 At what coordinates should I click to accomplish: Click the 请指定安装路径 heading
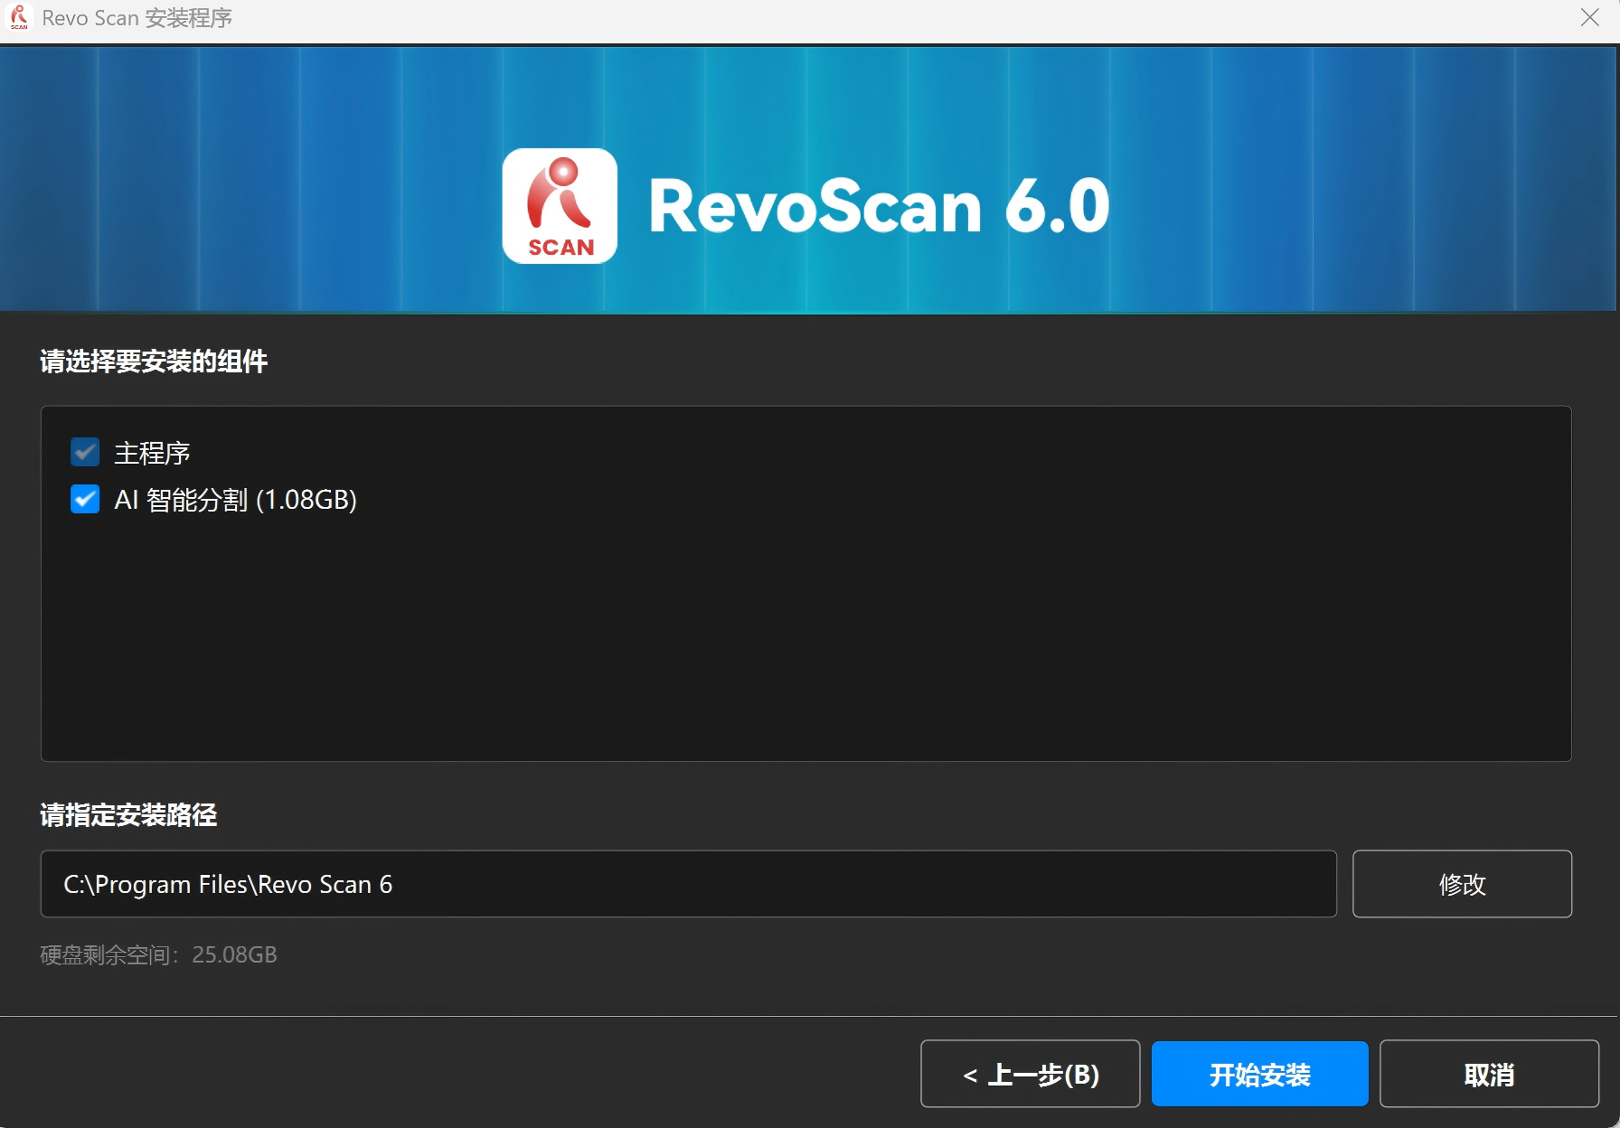click(128, 815)
